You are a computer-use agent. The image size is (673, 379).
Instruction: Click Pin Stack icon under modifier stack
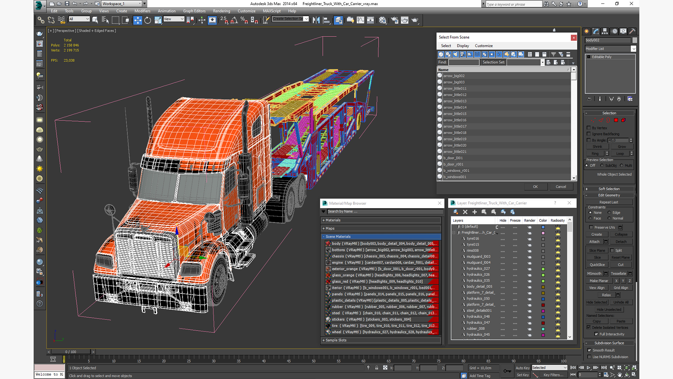point(589,99)
